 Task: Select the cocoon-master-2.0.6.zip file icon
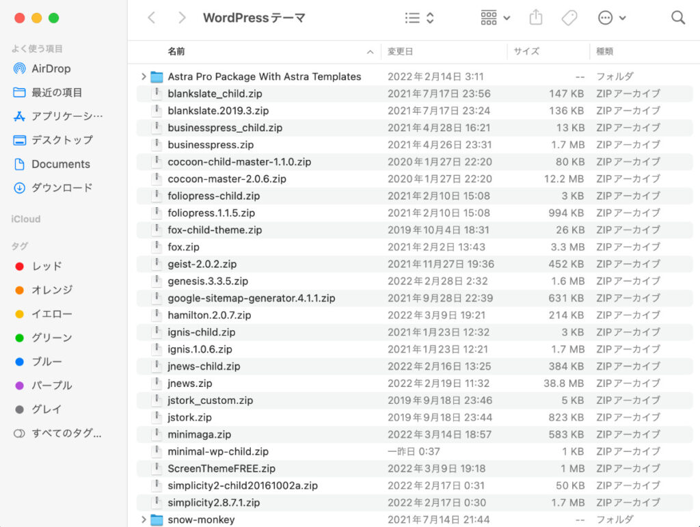tap(157, 179)
